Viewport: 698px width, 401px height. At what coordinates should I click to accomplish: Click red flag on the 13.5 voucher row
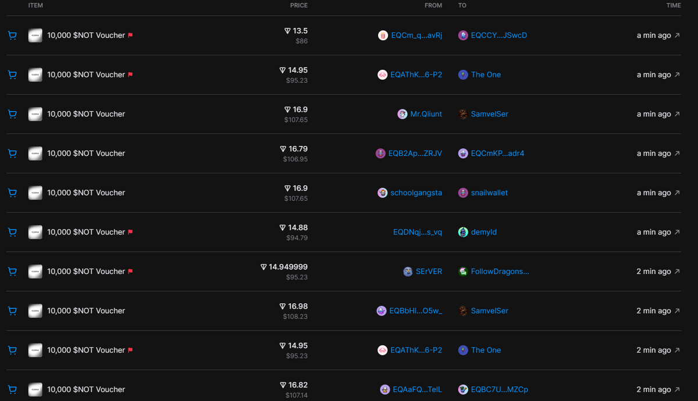tap(130, 36)
